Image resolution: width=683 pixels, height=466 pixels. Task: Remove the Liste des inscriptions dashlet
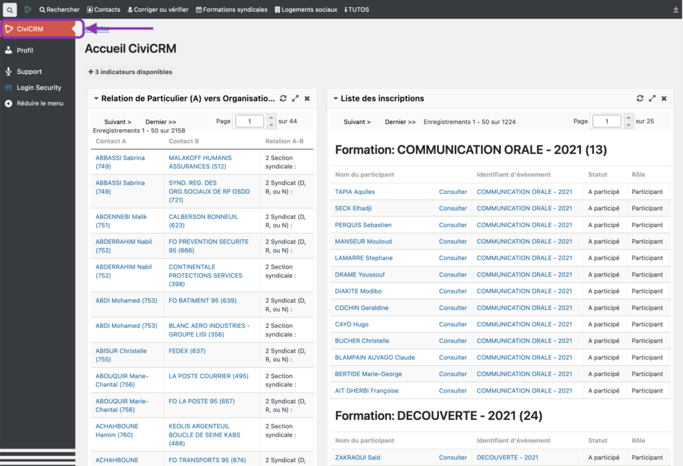(x=664, y=99)
